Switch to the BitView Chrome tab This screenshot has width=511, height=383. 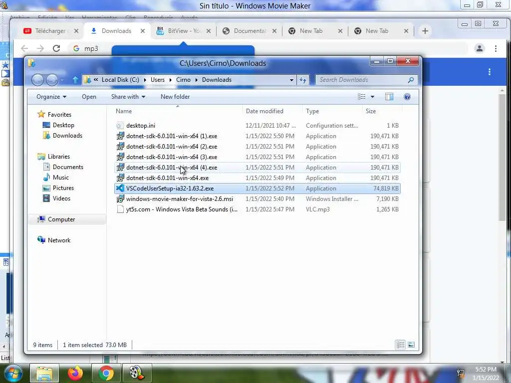point(183,31)
